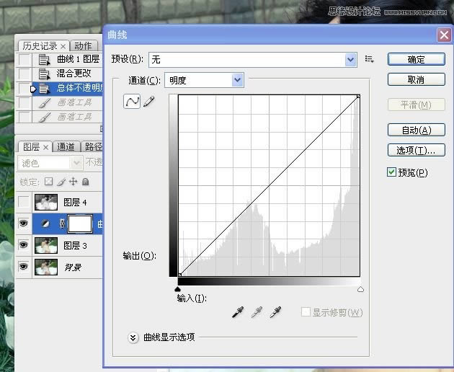
Task: Open the 通道 channel dropdown
Action: point(238,80)
